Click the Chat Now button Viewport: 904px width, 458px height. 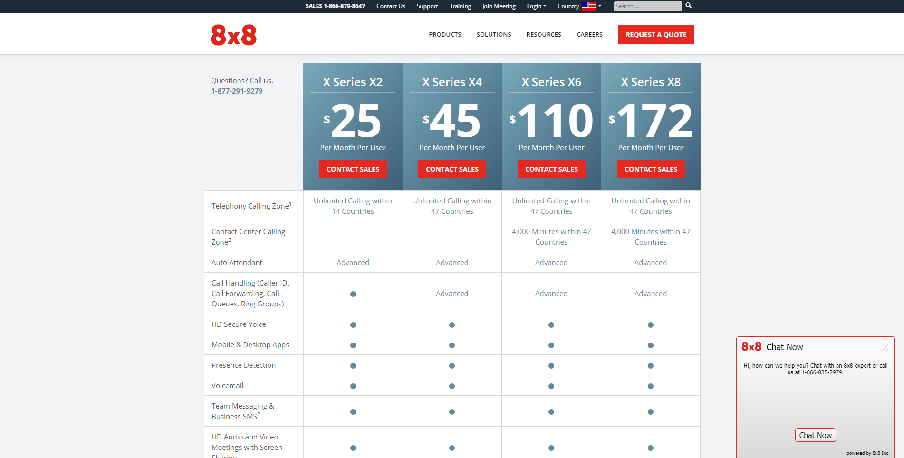(815, 435)
